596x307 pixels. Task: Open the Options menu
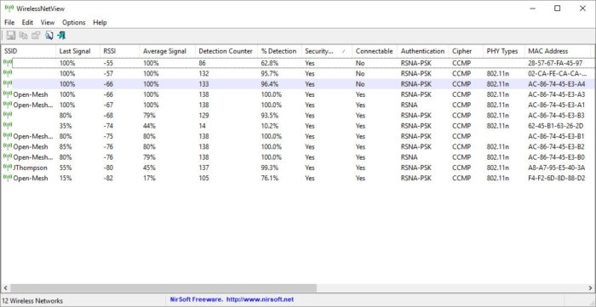point(74,22)
